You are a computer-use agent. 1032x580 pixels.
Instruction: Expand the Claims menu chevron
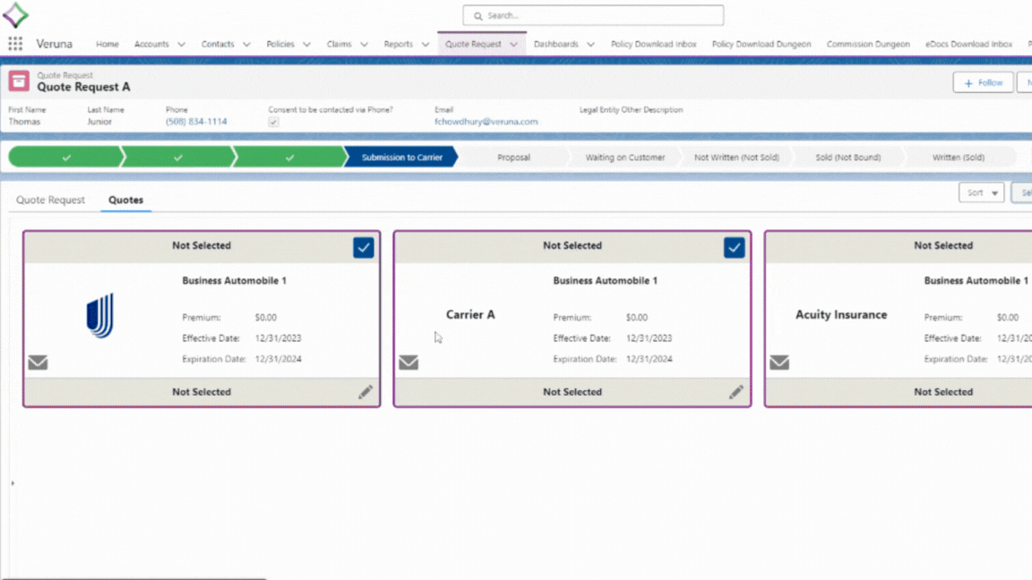pos(364,45)
